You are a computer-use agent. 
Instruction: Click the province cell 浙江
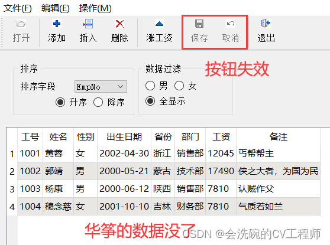(163, 153)
